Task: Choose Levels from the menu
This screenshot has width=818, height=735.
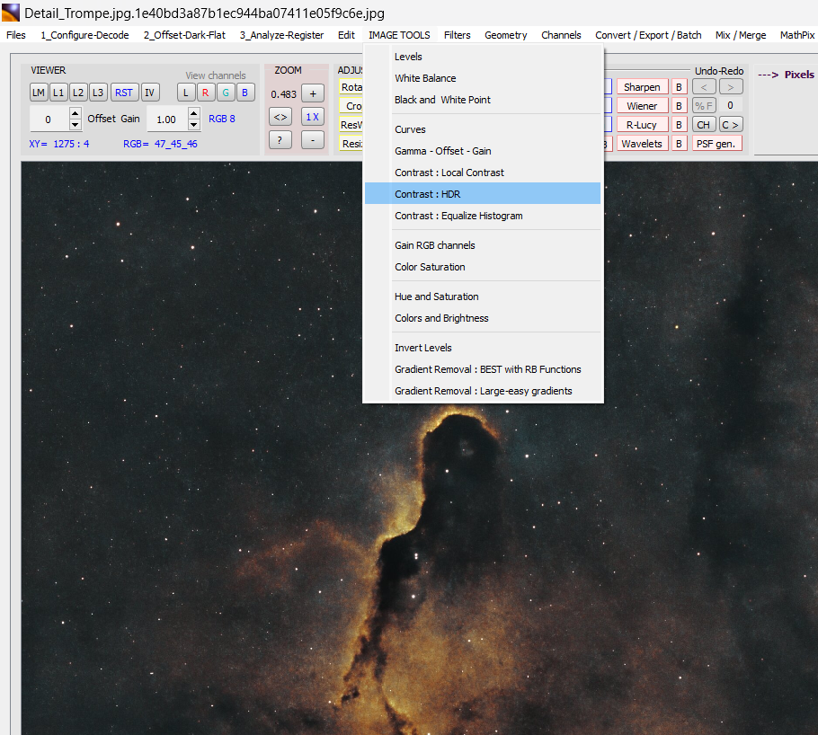Action: [x=483, y=57]
